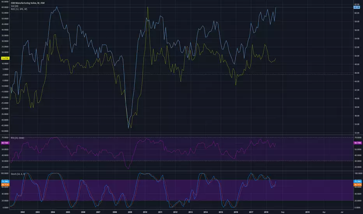Click the 2019 label on time axis
The image size is (363, 214).
click(307, 212)
